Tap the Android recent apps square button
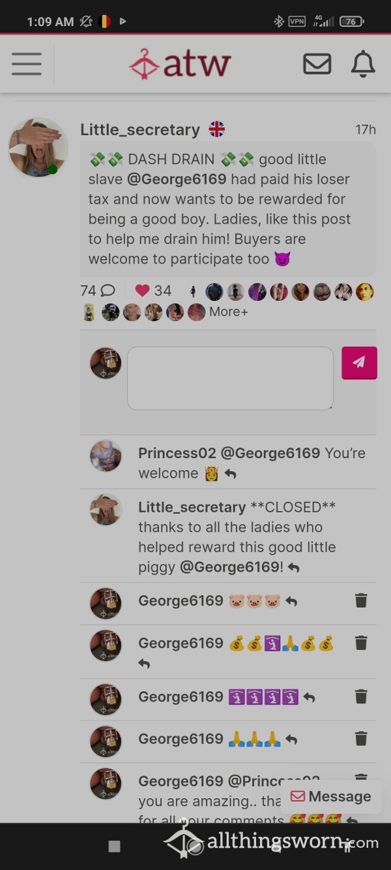Screen dimensions: 391x870 [x=114, y=847]
